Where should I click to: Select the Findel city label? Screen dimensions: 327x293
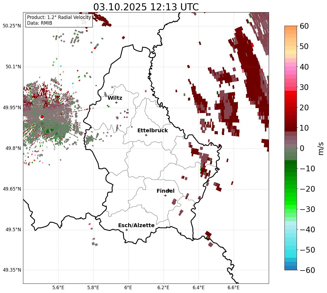tap(166, 191)
